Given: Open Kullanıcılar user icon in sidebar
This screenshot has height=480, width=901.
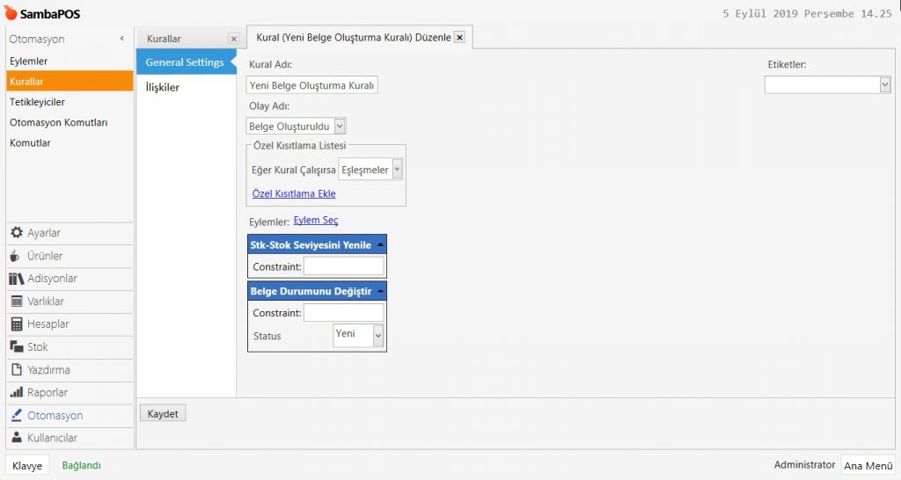Looking at the screenshot, I should tap(16, 438).
